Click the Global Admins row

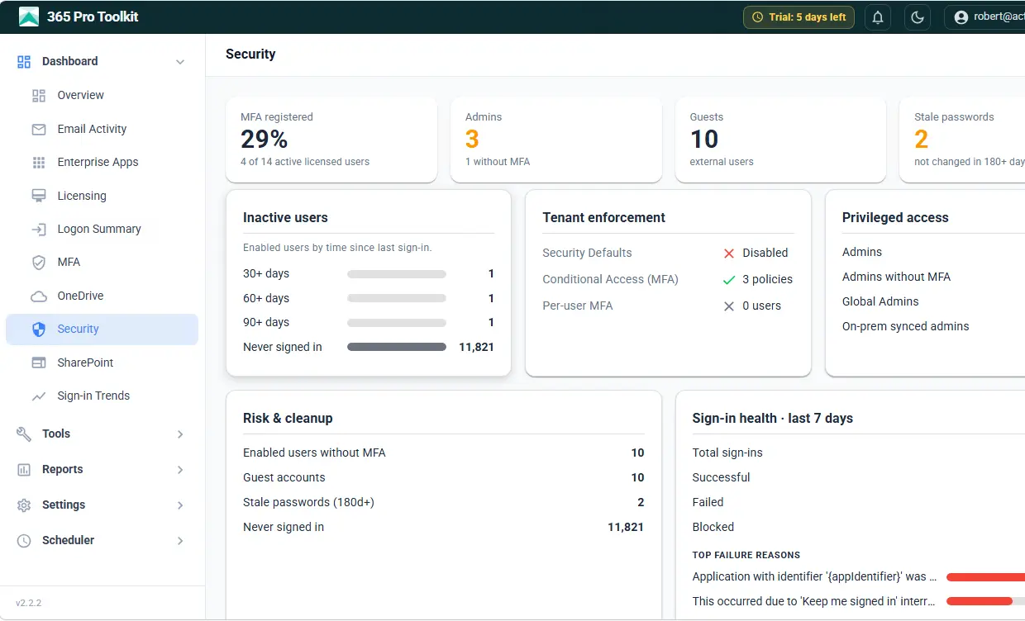click(933, 302)
